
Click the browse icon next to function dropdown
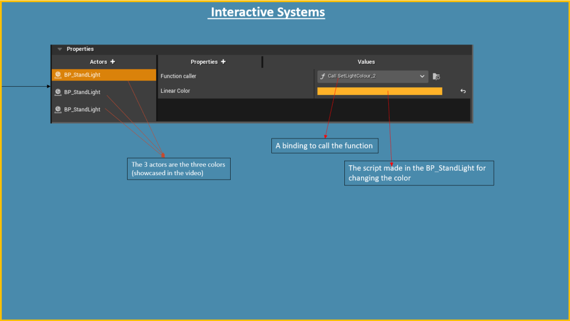pos(436,76)
